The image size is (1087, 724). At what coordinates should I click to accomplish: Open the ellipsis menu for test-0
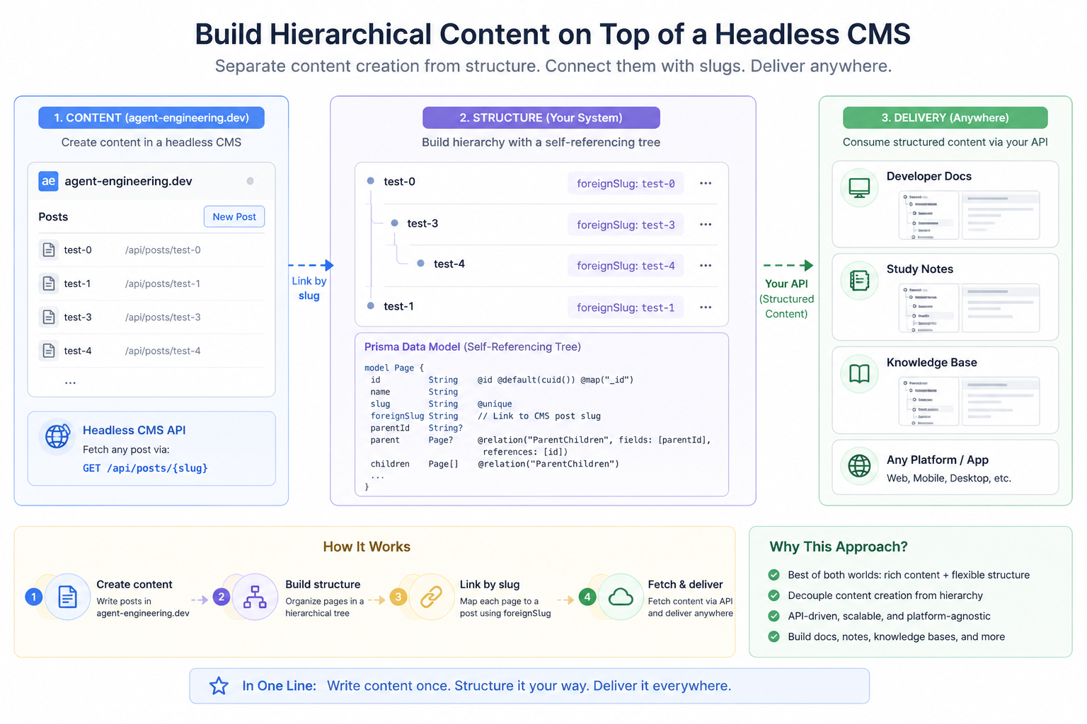click(705, 183)
